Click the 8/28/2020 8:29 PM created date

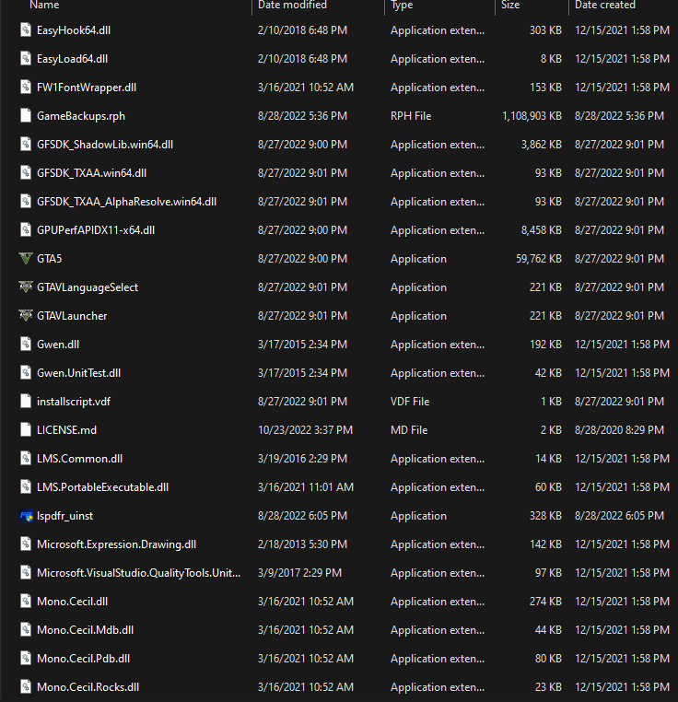tap(619, 430)
